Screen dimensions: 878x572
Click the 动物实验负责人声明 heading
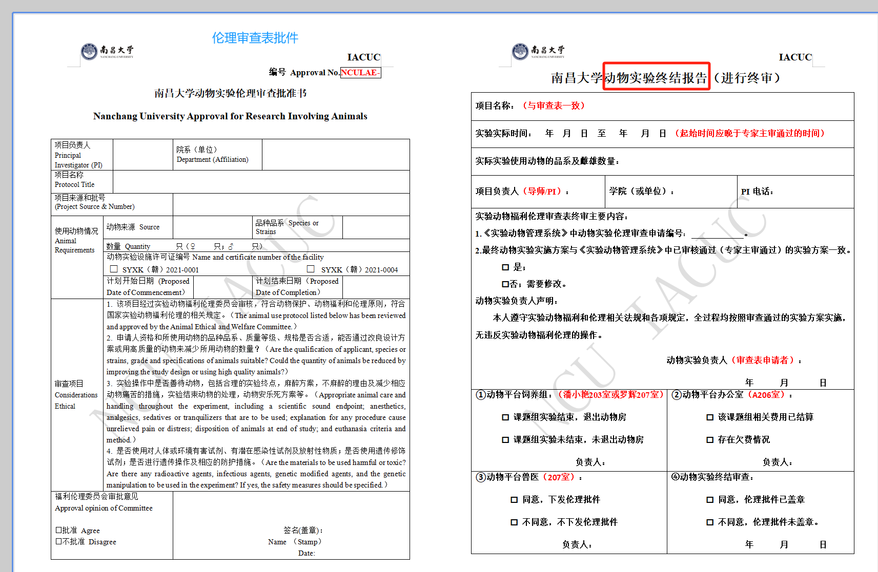pos(516,301)
